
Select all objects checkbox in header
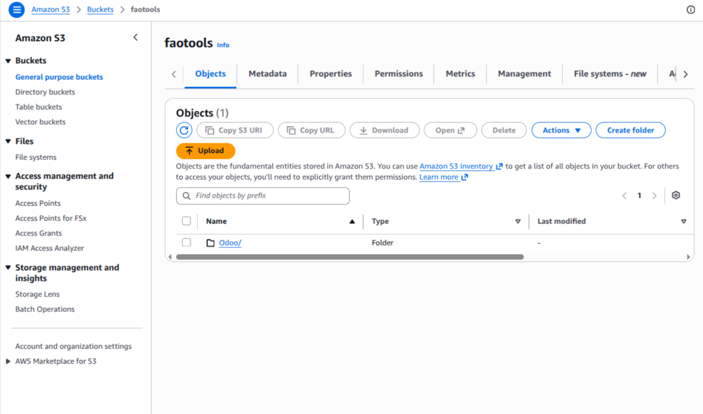[x=187, y=221]
